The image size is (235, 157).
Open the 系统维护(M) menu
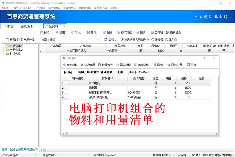(x=101, y=8)
